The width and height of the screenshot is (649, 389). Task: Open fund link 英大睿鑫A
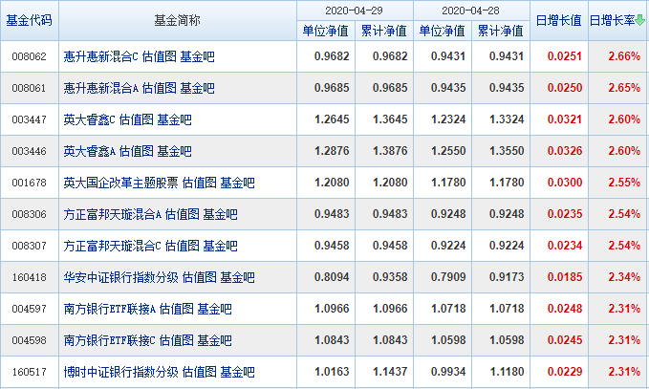pyautogui.click(x=89, y=151)
